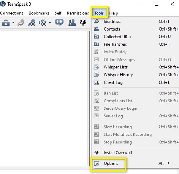Image resolution: width=179 pixels, height=174 pixels.
Task: Open the Connections menu
Action: coord(12,13)
